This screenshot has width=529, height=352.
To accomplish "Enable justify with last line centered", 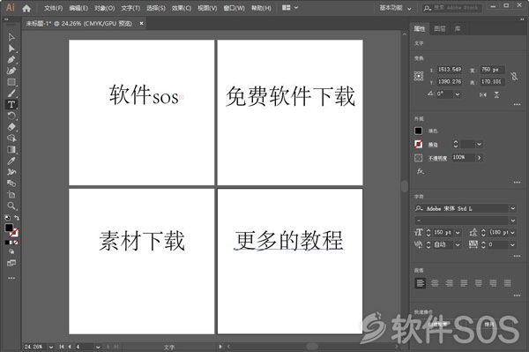I will click(x=479, y=283).
